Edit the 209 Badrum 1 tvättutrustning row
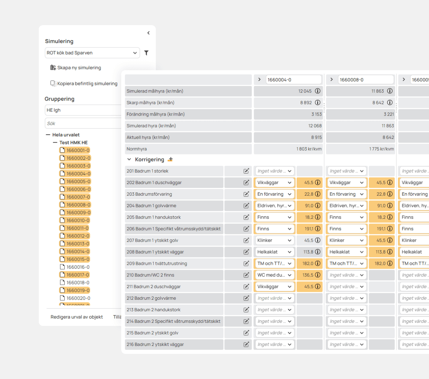 246,263
